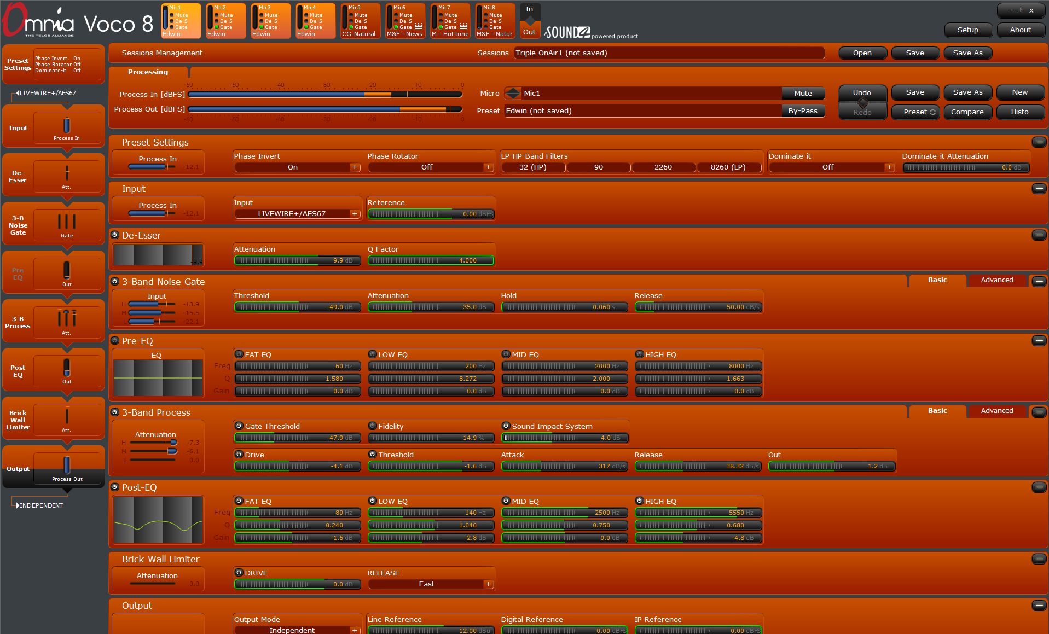Screen dimensions: 1049x634
Task: Open the Post EQ sidebar module
Action: click(x=53, y=371)
